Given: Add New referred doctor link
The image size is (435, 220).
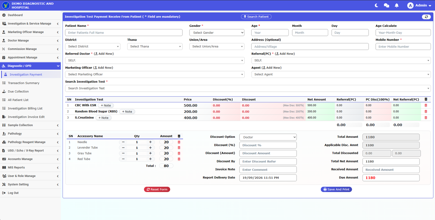Looking at the screenshot, I should click(104, 54).
